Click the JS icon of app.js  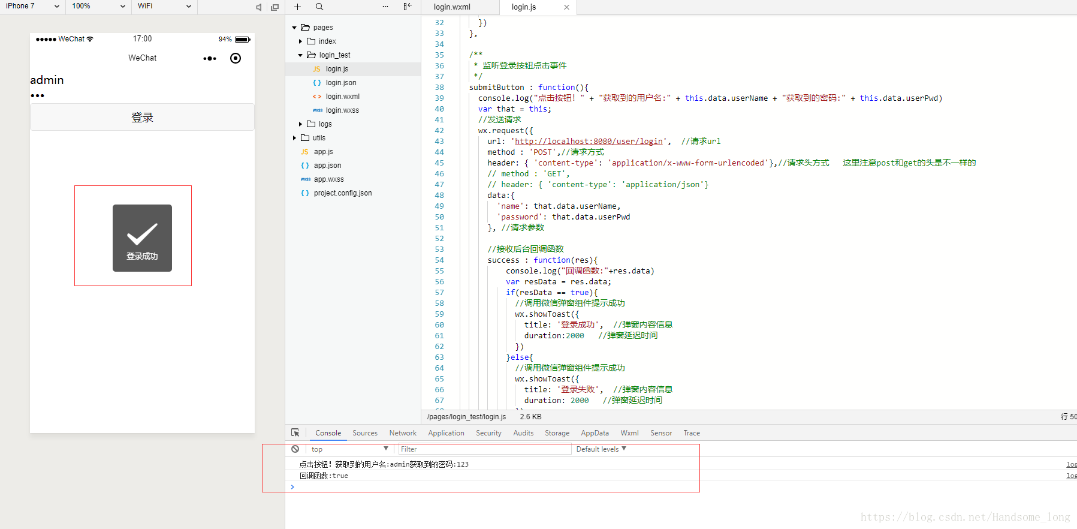point(304,152)
